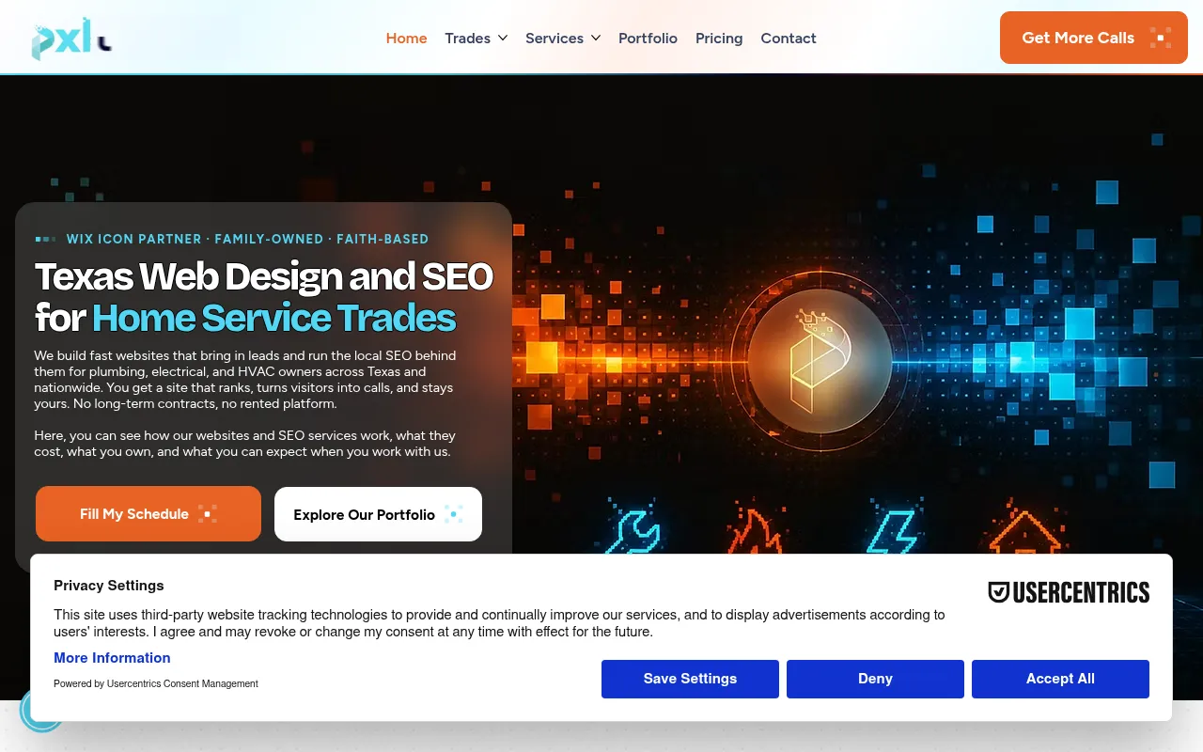Click Powered by Usercentrics Consent Management

[x=156, y=683]
